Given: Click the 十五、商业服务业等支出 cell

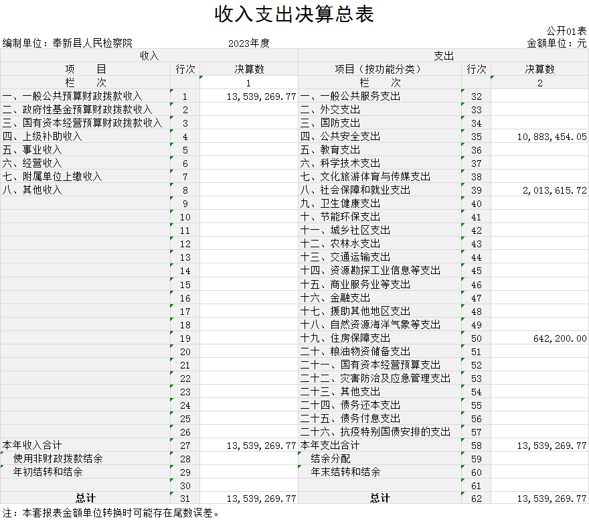Looking at the screenshot, I should pyautogui.click(x=380, y=284).
